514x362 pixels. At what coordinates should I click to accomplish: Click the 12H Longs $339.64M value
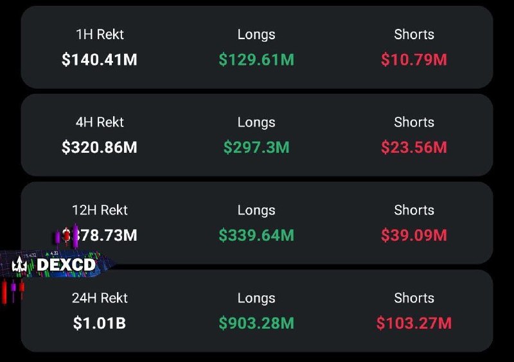[x=256, y=235]
